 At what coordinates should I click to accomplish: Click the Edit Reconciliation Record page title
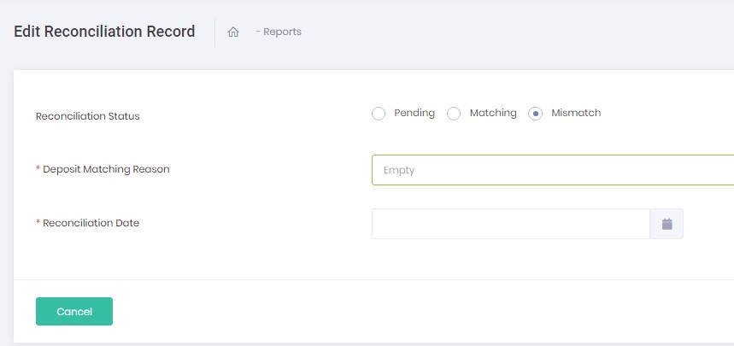pyautogui.click(x=104, y=32)
